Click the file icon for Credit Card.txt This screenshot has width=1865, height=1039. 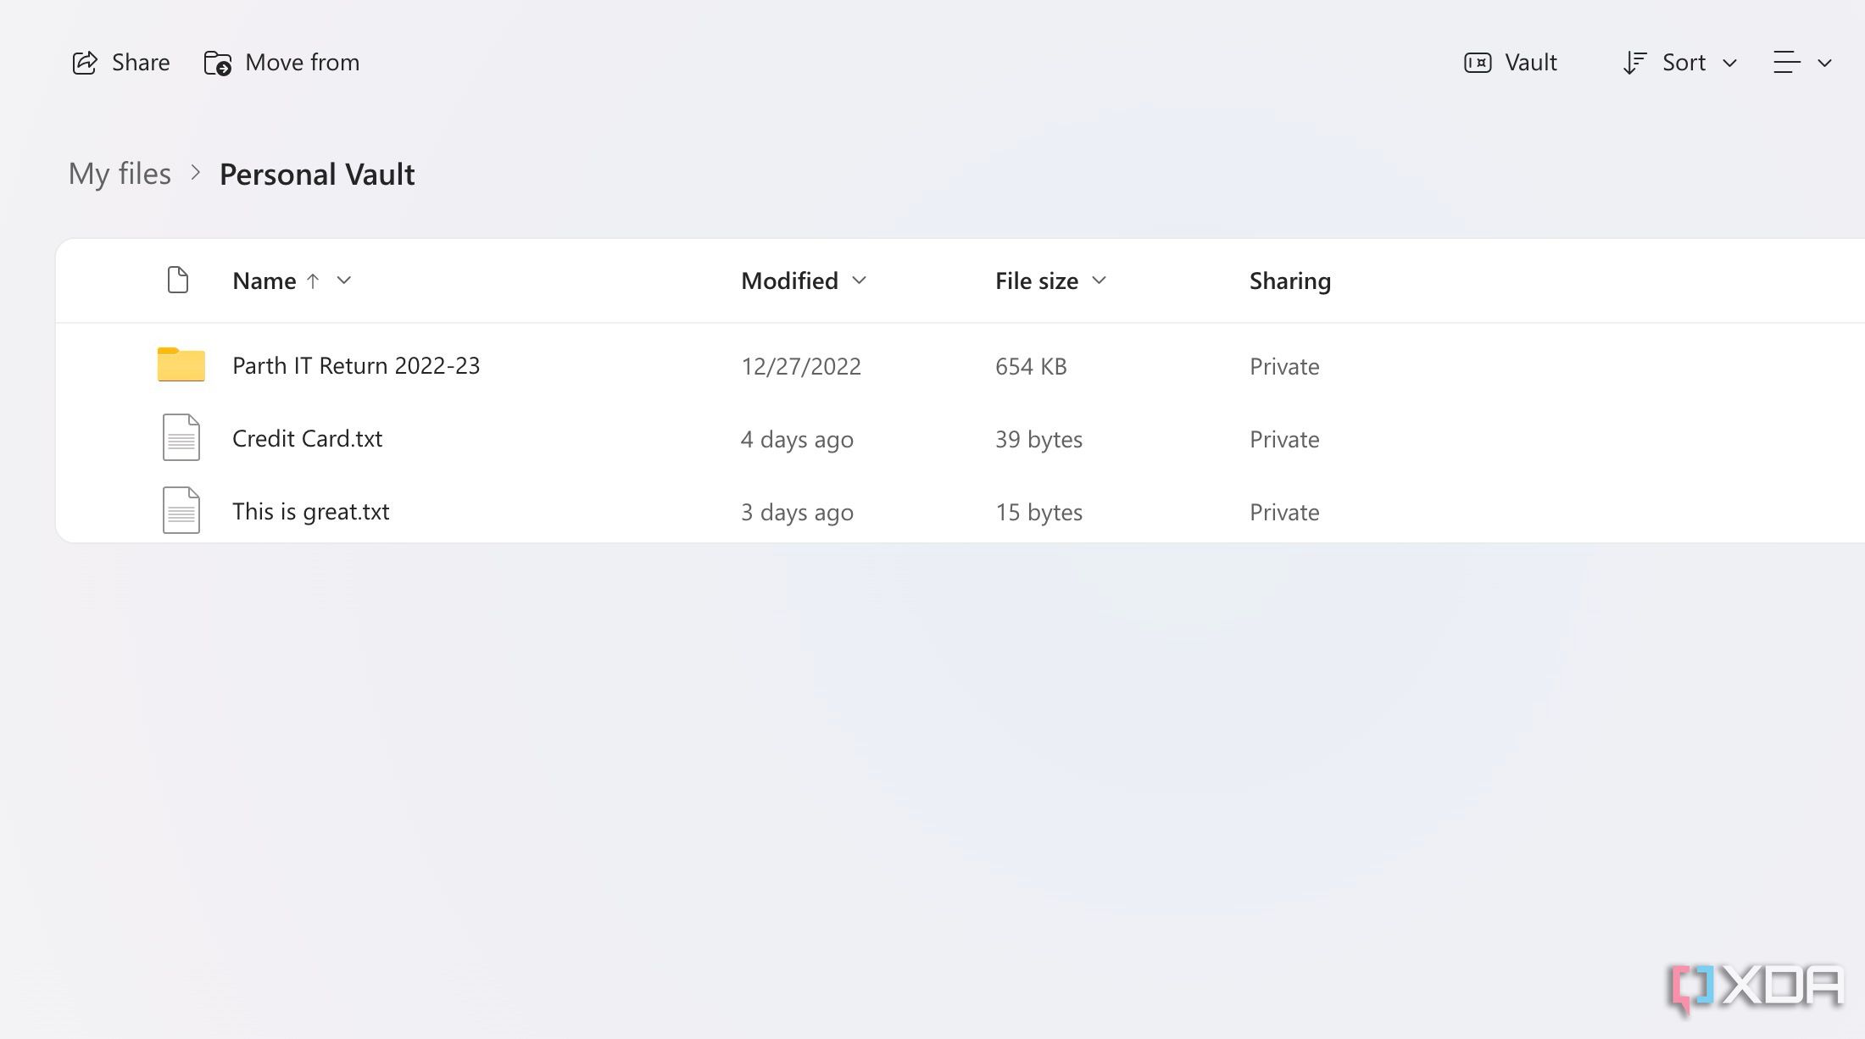point(179,437)
